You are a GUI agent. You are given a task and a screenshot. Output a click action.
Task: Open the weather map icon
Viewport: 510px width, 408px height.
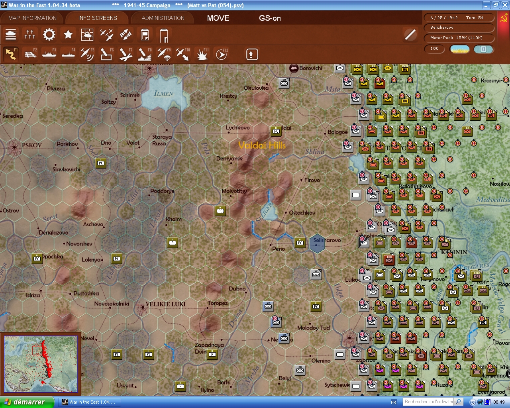[87, 35]
